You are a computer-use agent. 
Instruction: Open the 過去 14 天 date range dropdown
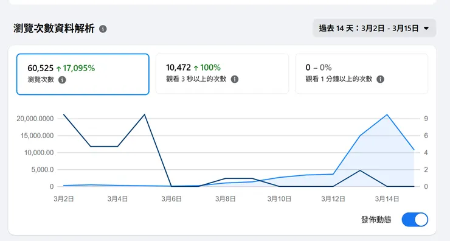pyautogui.click(x=374, y=28)
